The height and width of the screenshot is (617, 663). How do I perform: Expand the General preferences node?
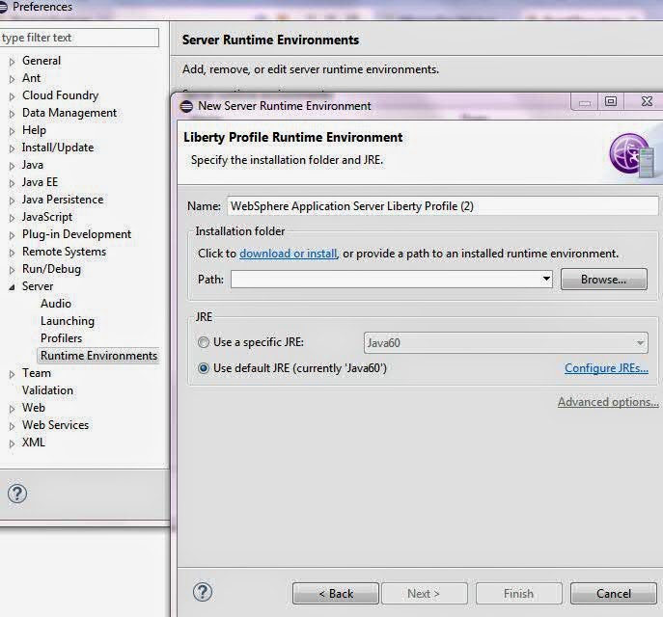[12, 62]
